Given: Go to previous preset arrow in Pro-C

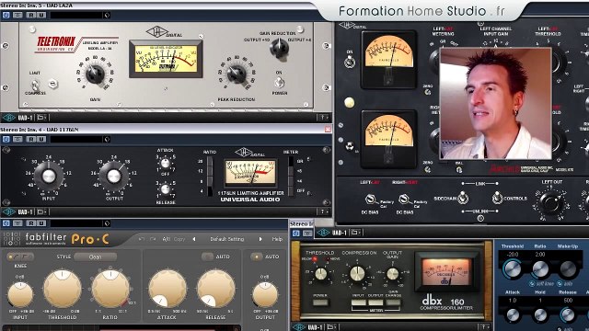Looking at the screenshot, I should coord(194,239).
